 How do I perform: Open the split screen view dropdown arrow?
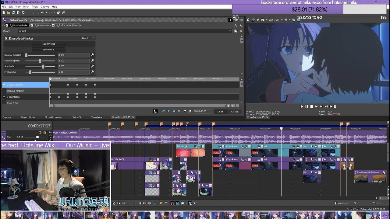pos(267,20)
